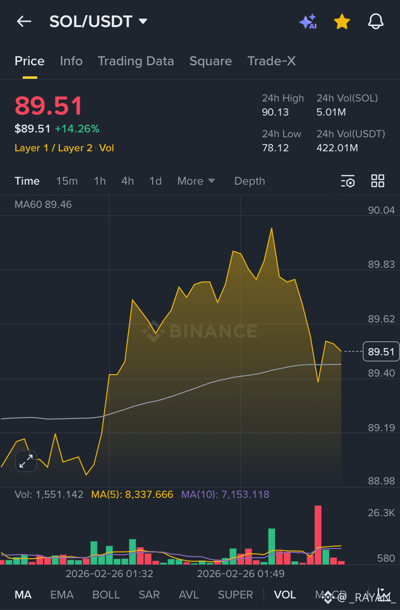Image resolution: width=400 pixels, height=610 pixels.
Task: Click the MA60 89.46 label
Action: (43, 204)
